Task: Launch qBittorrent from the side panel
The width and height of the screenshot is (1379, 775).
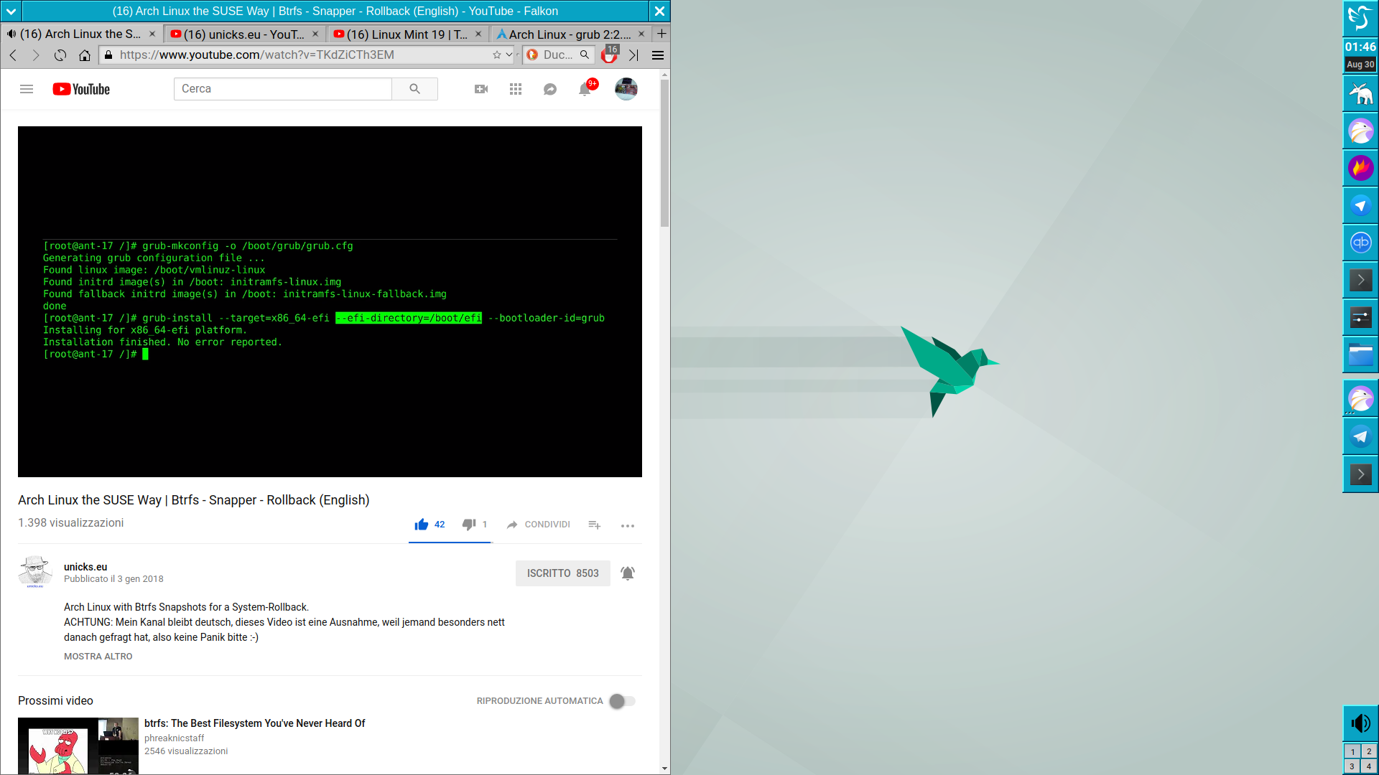Action: 1360,243
